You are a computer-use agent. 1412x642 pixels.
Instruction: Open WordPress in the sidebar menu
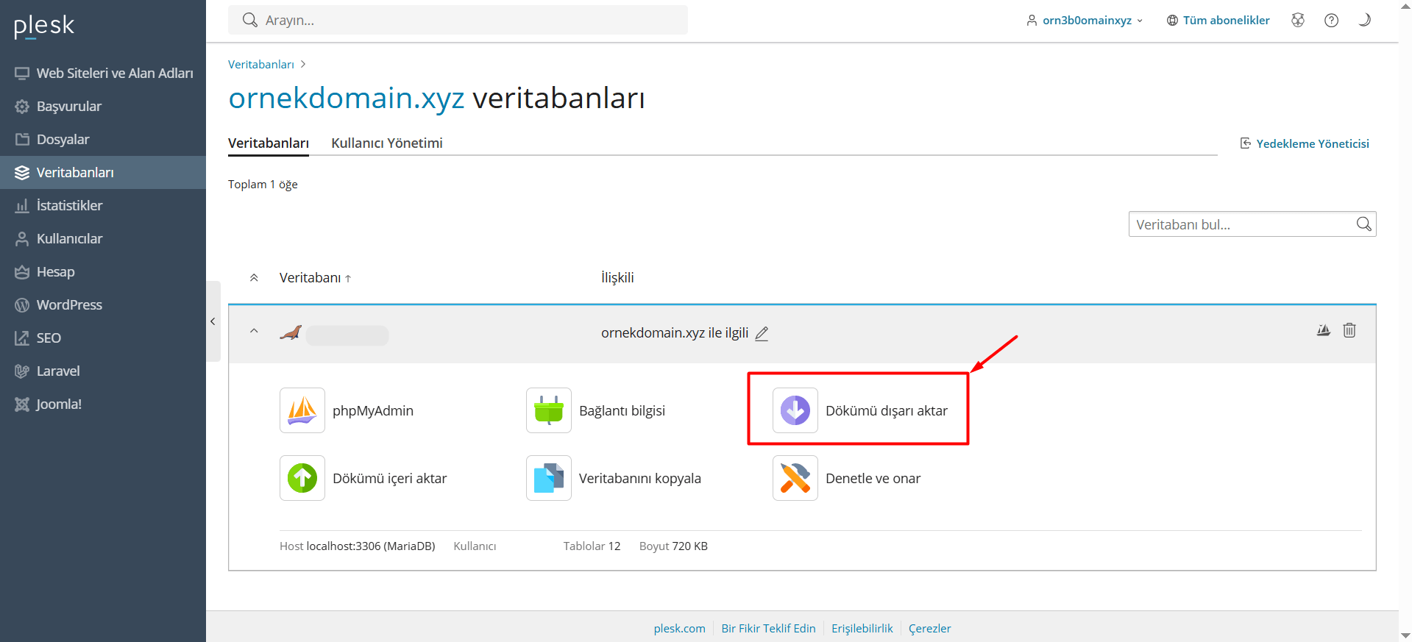pyautogui.click(x=69, y=305)
